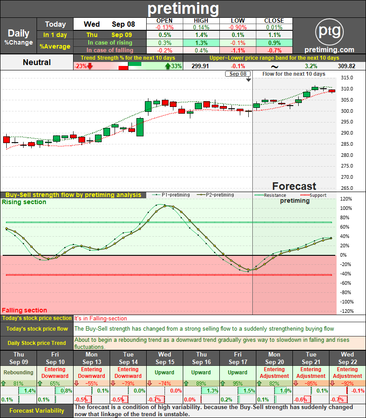Select the Today row label
366x418 pixels.
tap(55, 24)
